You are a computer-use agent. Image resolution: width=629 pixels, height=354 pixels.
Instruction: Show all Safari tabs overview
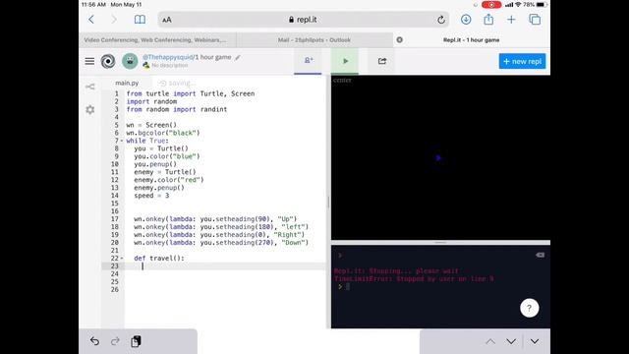coord(535,20)
